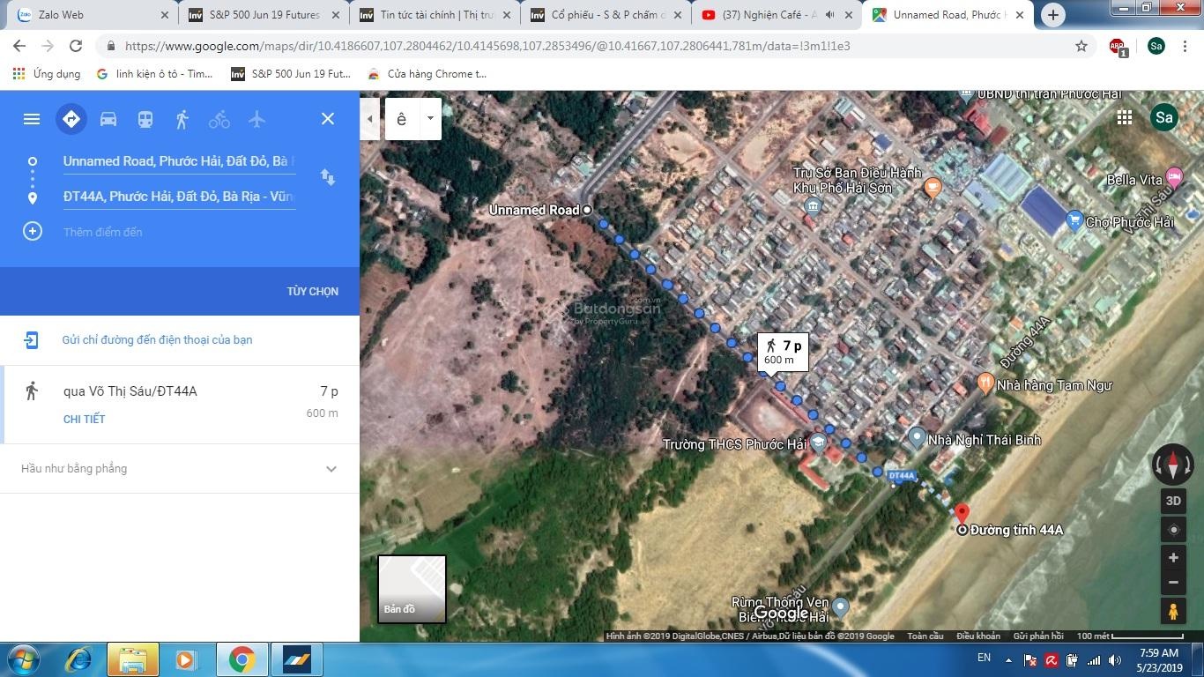Zoom out on the map
1204x677 pixels.
(x=1173, y=583)
